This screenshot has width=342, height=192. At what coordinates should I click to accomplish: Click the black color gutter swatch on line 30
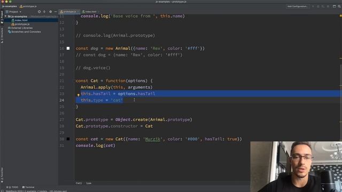point(68,139)
